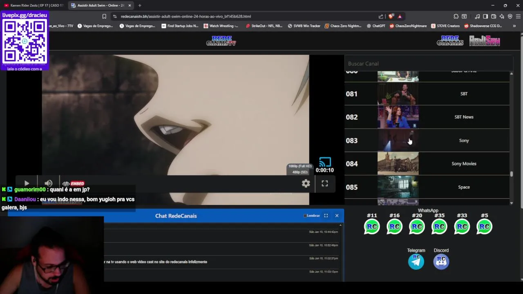Open the RedeSBX logo link

(x=484, y=41)
